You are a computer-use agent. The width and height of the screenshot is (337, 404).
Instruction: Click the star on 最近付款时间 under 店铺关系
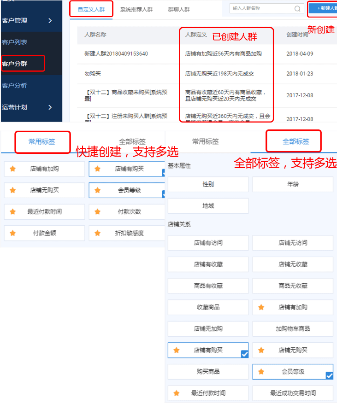click(177, 393)
